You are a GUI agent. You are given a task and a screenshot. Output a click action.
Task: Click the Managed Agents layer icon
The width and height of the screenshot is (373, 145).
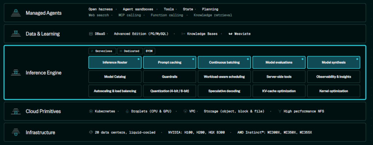[16, 13]
